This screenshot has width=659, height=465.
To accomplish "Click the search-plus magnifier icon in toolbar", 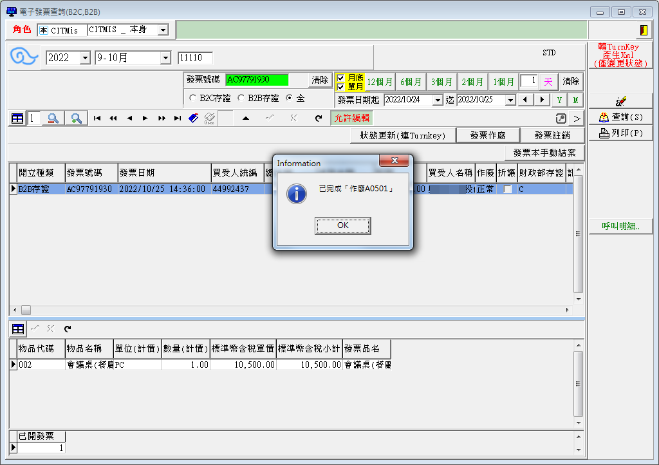I will [77, 119].
